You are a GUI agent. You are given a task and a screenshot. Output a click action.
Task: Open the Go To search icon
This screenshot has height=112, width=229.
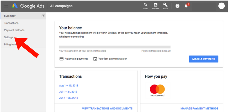coord(146,6)
